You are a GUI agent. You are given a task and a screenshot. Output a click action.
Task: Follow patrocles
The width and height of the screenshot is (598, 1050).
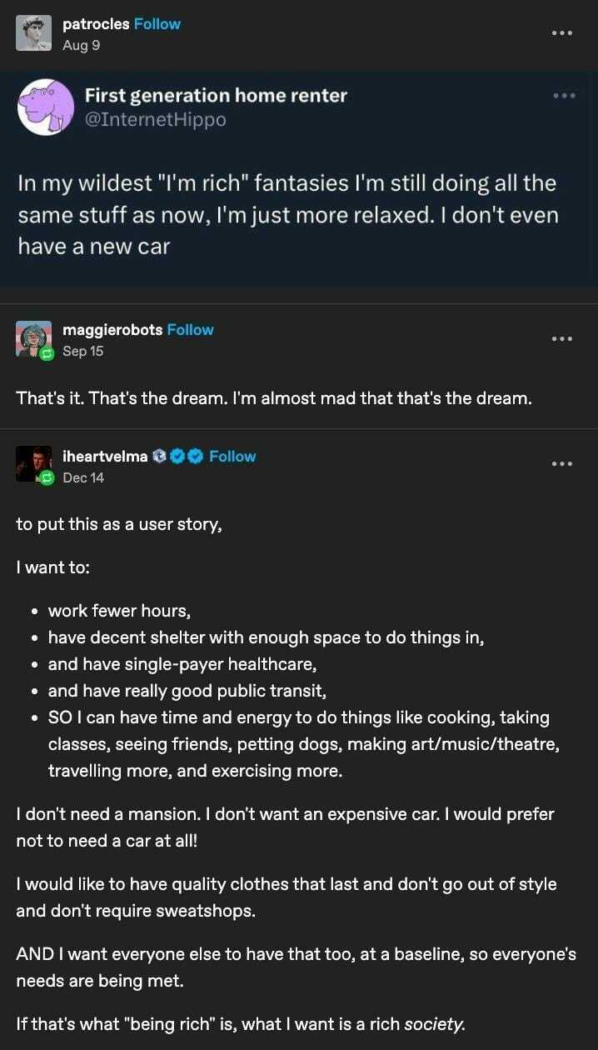(x=157, y=24)
